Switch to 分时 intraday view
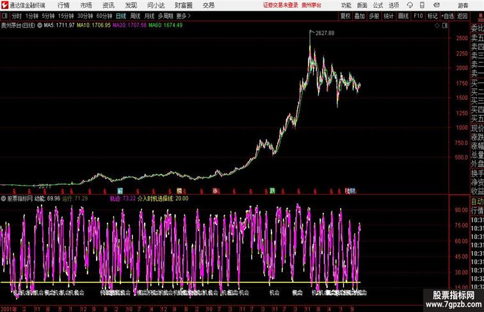The width and height of the screenshot is (484, 312). [x=17, y=16]
